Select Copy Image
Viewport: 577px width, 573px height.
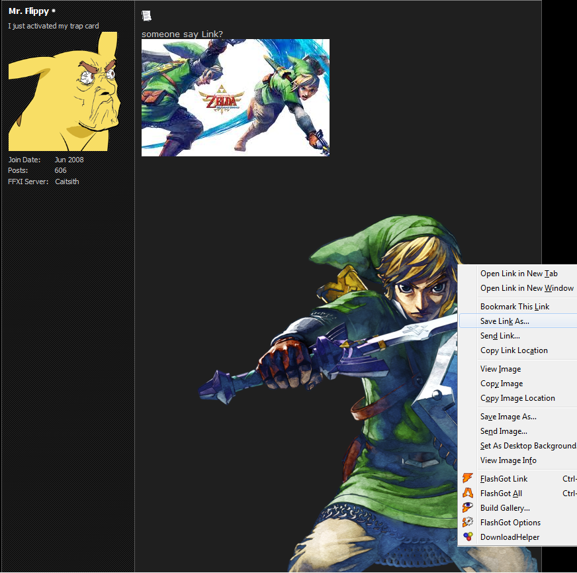518,384
